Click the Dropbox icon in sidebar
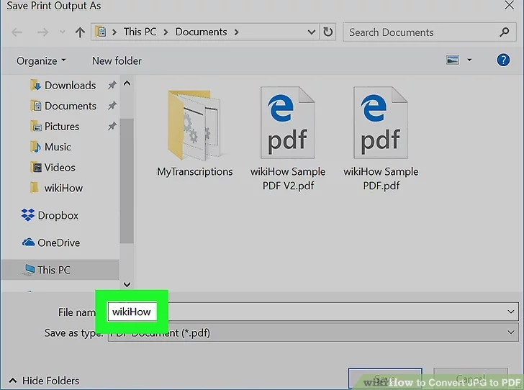 (x=28, y=215)
